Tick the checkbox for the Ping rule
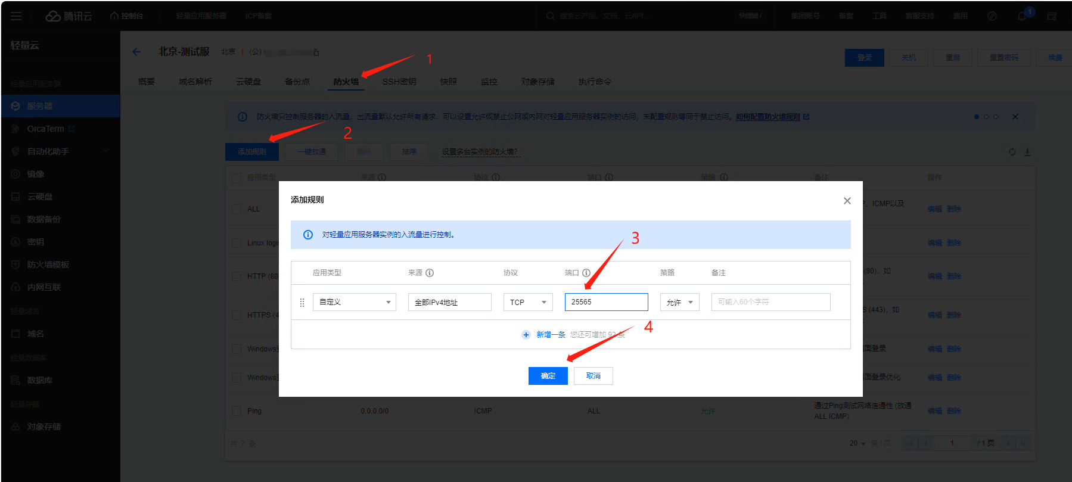The height and width of the screenshot is (482, 1072). click(237, 411)
